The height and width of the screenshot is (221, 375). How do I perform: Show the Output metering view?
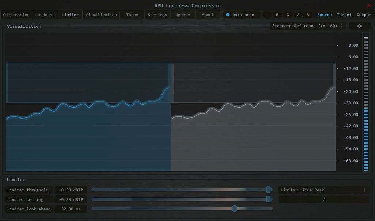pos(364,15)
